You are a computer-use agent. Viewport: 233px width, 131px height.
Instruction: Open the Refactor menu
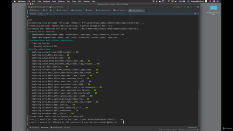click(62, 1)
